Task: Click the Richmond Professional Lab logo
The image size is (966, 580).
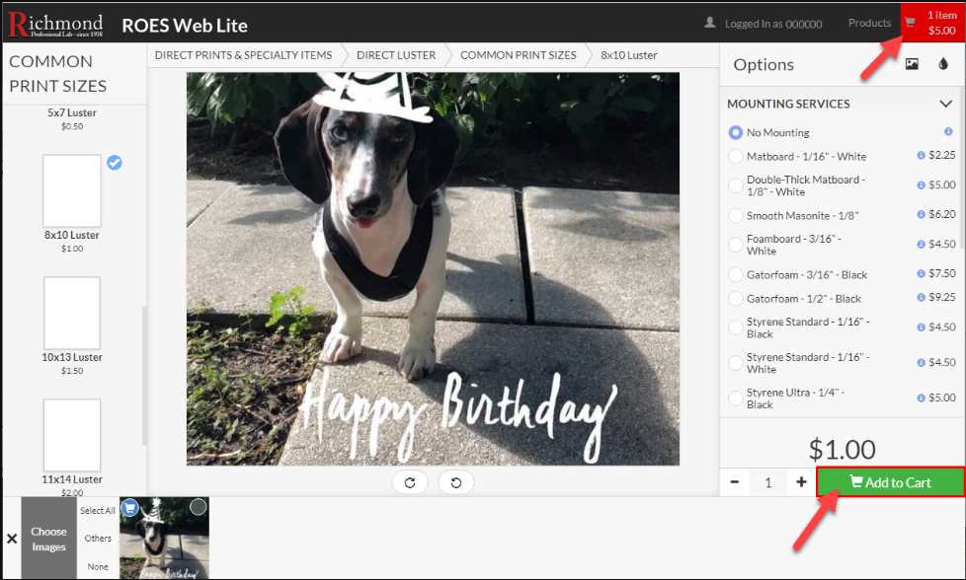Action: (55, 22)
